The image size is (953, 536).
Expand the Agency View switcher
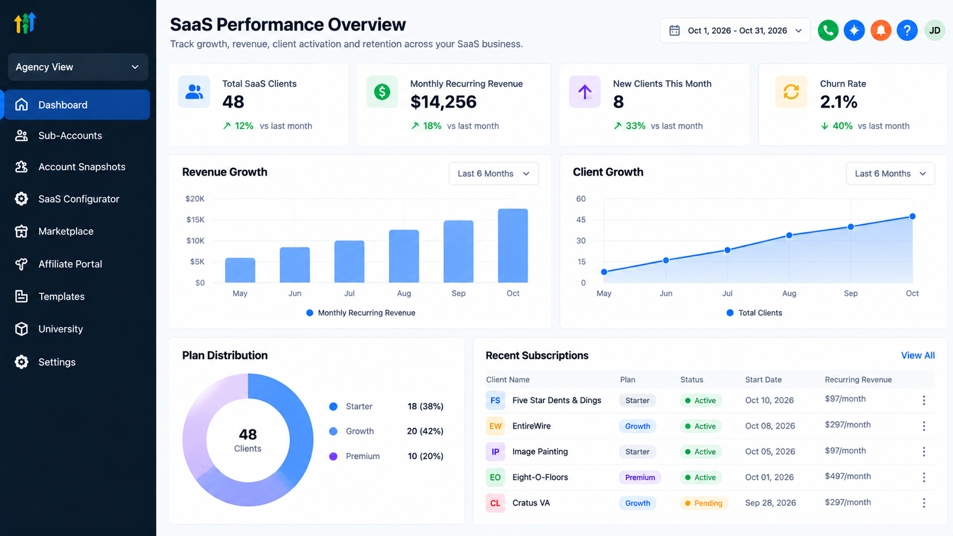[78, 67]
